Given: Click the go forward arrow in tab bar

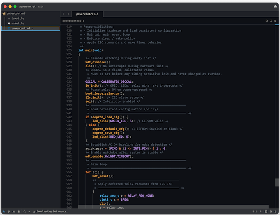Looking at the screenshot, I should coord(68,14).
